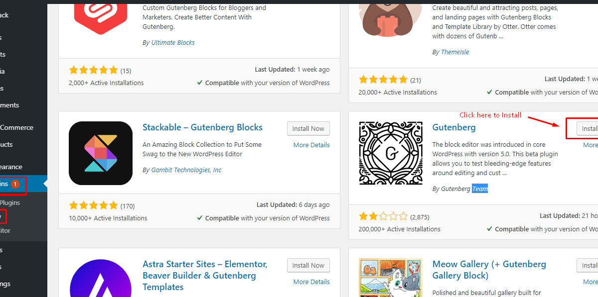Click the Plugins update count badge
Image resolution: width=598 pixels, height=297 pixels.
point(15,184)
